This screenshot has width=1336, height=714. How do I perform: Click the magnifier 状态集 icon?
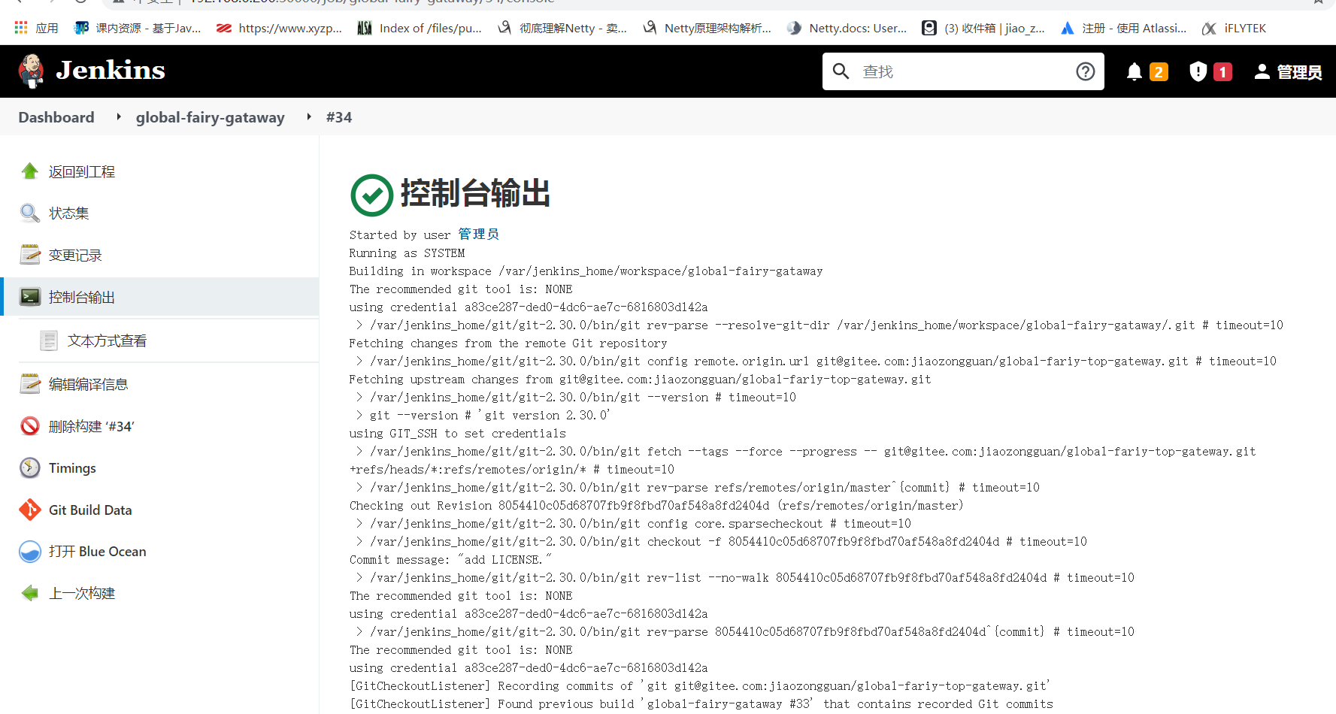(30, 213)
